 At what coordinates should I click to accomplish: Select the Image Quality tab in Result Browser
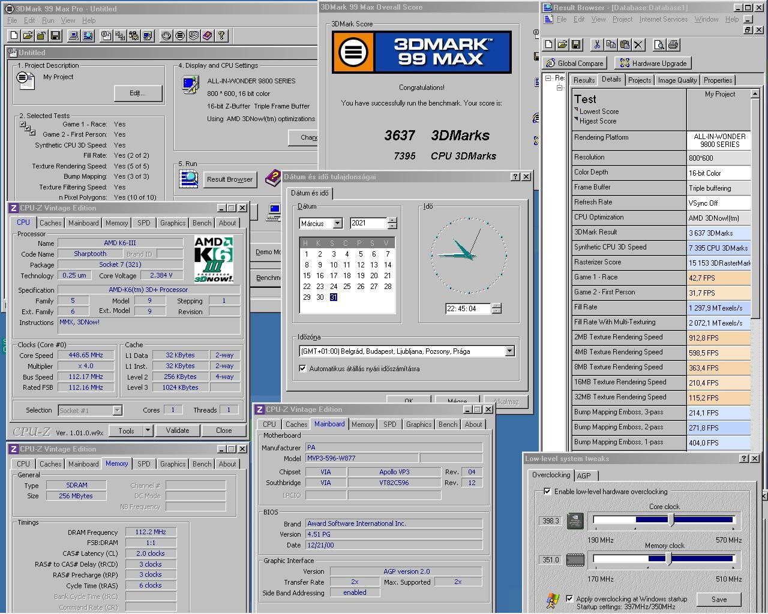[x=677, y=80]
